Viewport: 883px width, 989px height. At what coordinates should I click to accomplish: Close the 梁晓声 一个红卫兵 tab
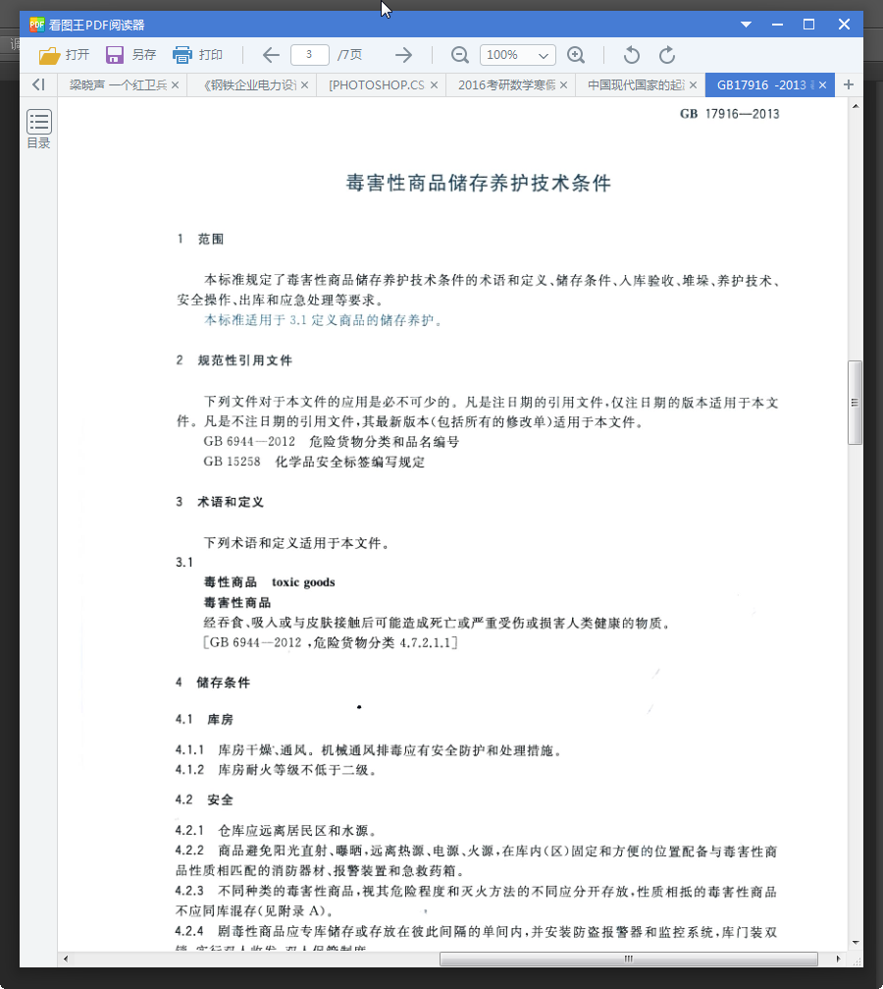coord(176,84)
